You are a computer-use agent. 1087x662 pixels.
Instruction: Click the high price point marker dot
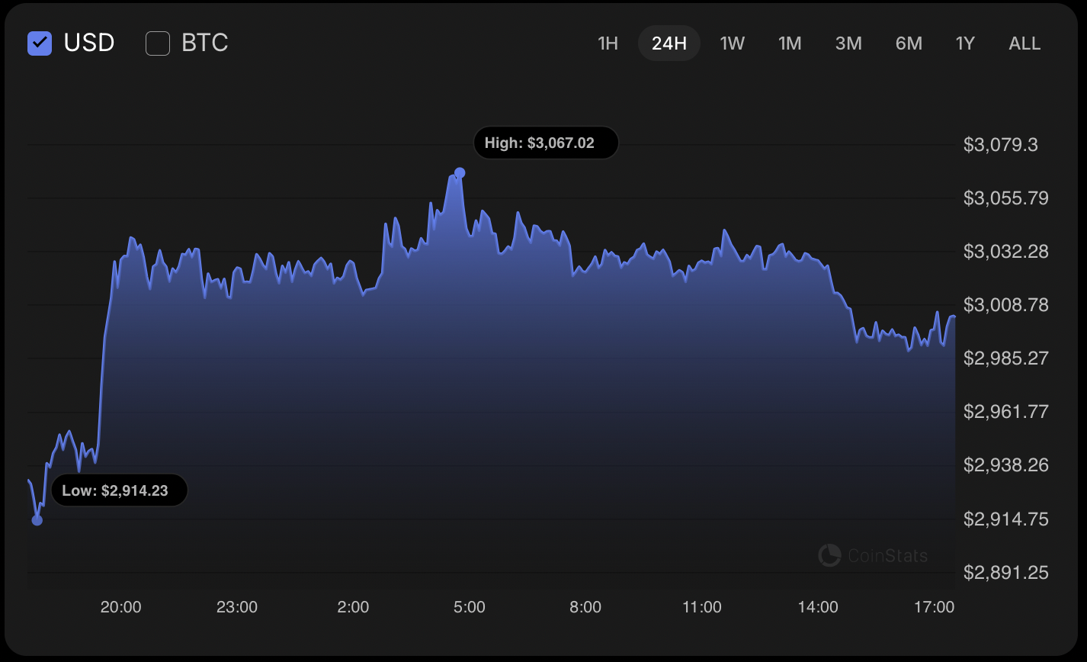pyautogui.click(x=460, y=173)
